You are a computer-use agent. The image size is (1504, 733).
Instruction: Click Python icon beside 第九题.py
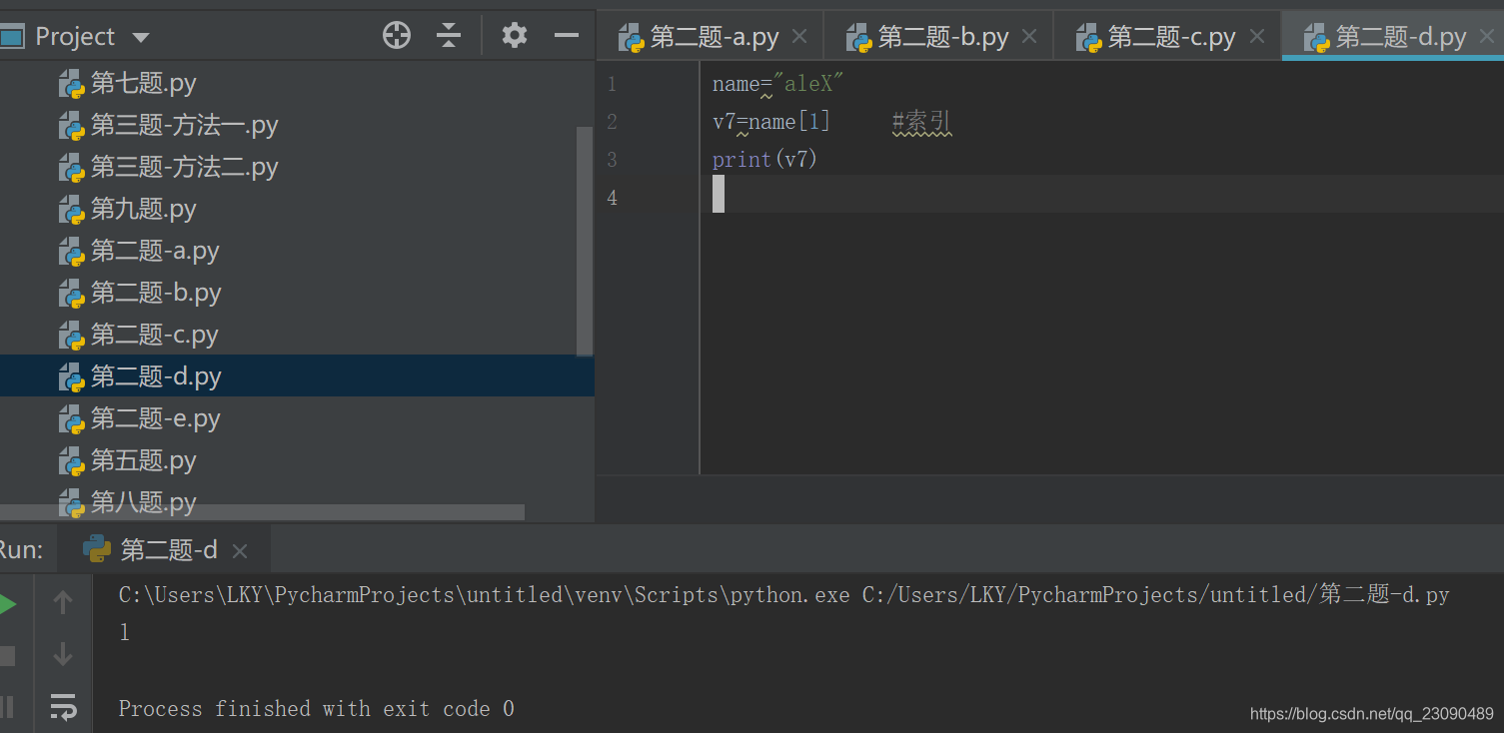(x=71, y=210)
